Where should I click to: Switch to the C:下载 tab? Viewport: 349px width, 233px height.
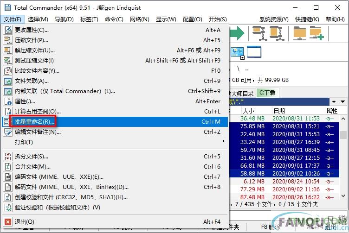click(x=267, y=93)
